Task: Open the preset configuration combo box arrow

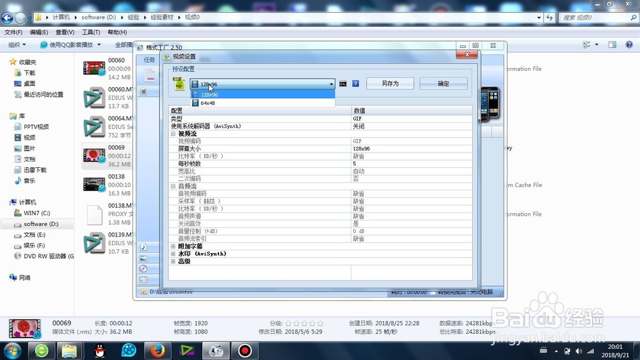Action: coord(331,84)
